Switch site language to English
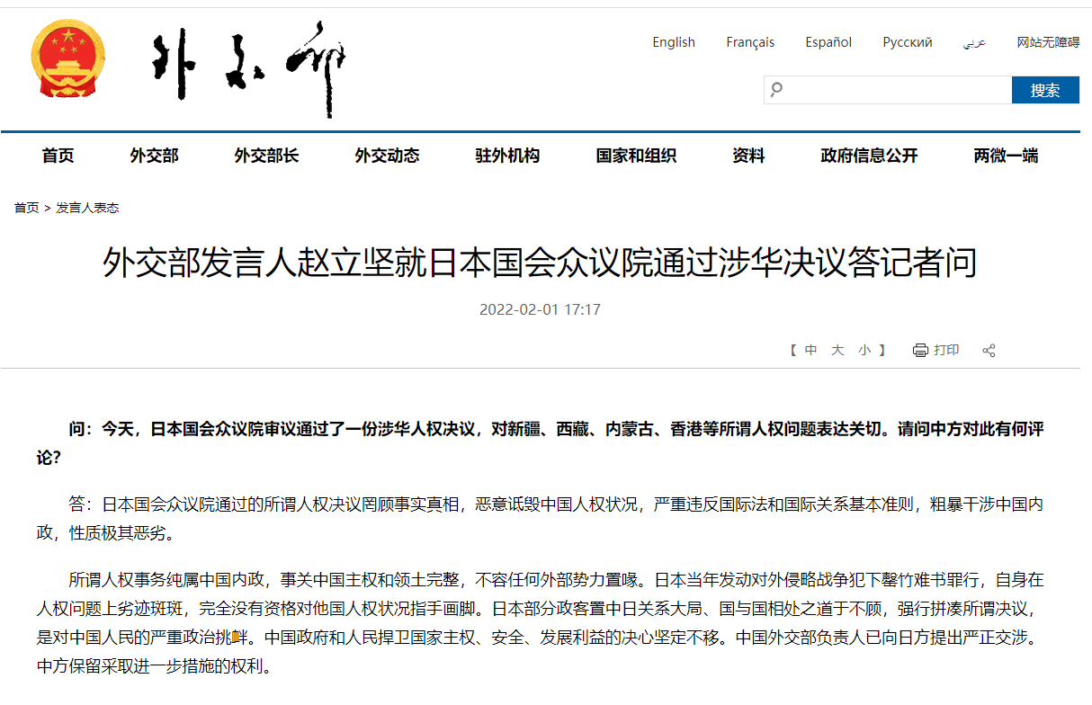The width and height of the screenshot is (1092, 705). (x=674, y=41)
